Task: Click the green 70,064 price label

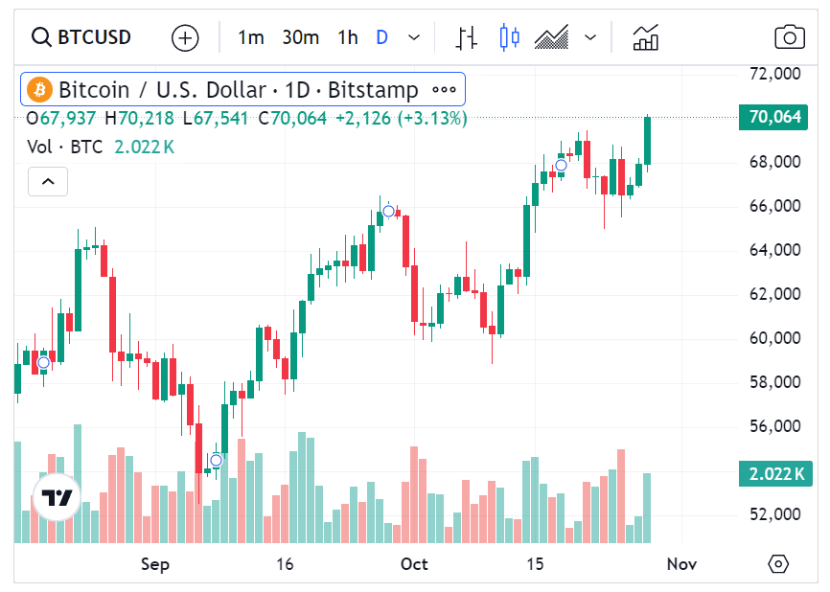Action: coord(773,117)
